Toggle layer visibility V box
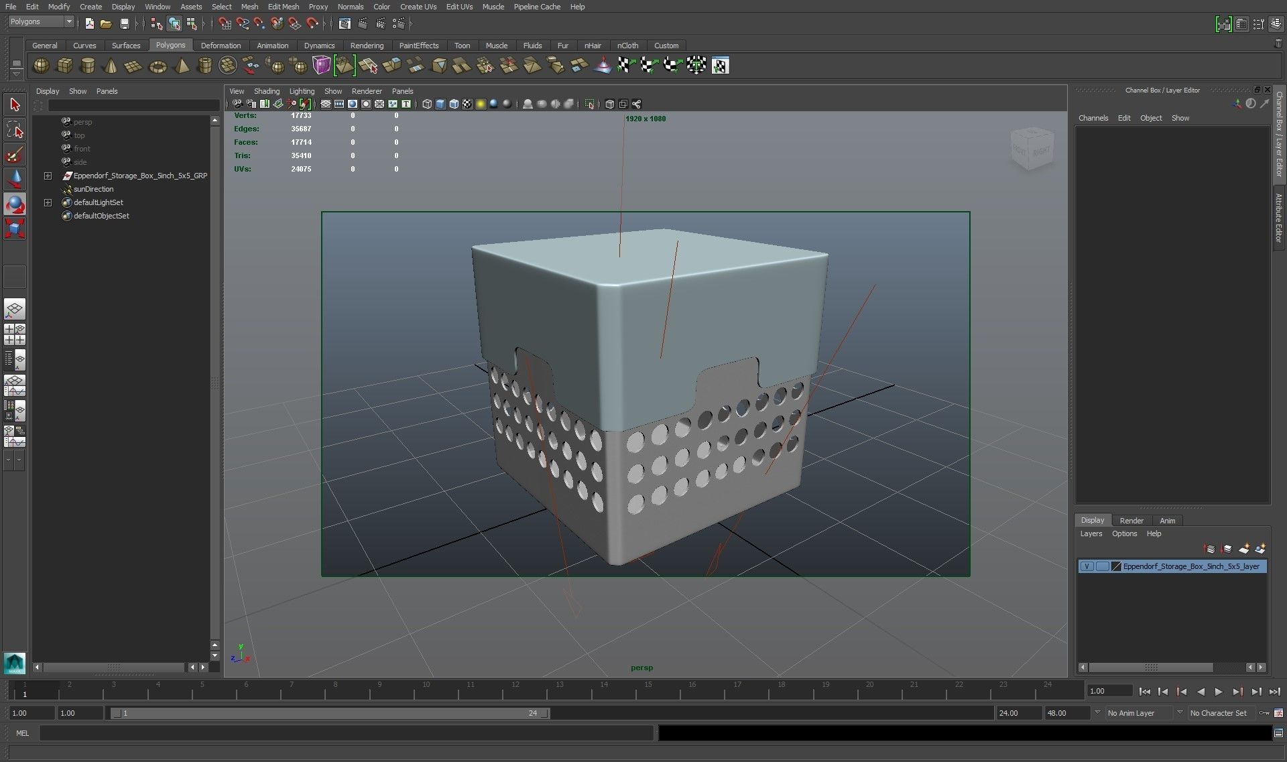1287x762 pixels. pyautogui.click(x=1087, y=566)
